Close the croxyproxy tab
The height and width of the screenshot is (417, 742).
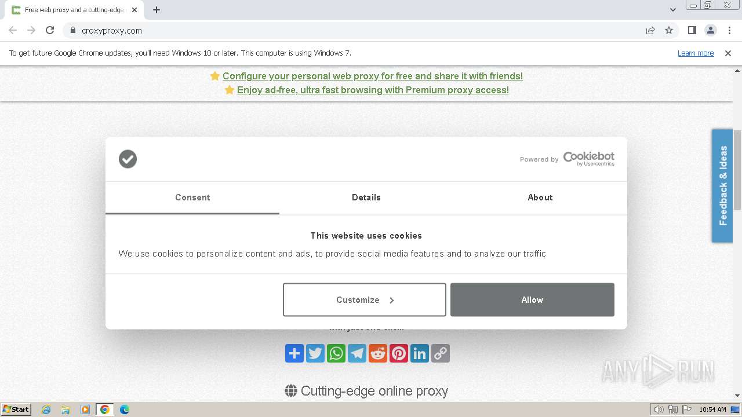134,10
